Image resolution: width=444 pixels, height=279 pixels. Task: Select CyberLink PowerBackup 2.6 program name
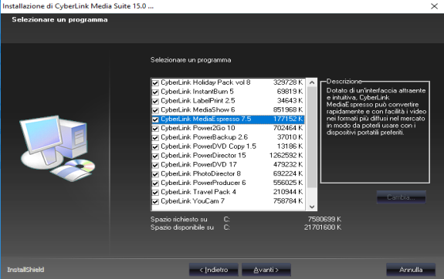[x=204, y=137]
